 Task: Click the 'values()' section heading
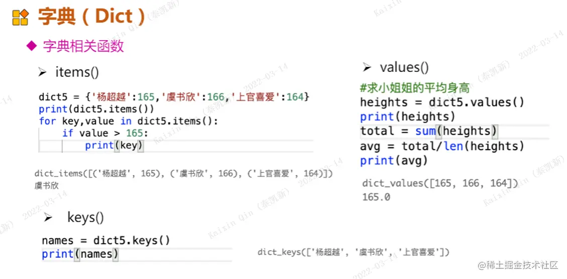(404, 67)
